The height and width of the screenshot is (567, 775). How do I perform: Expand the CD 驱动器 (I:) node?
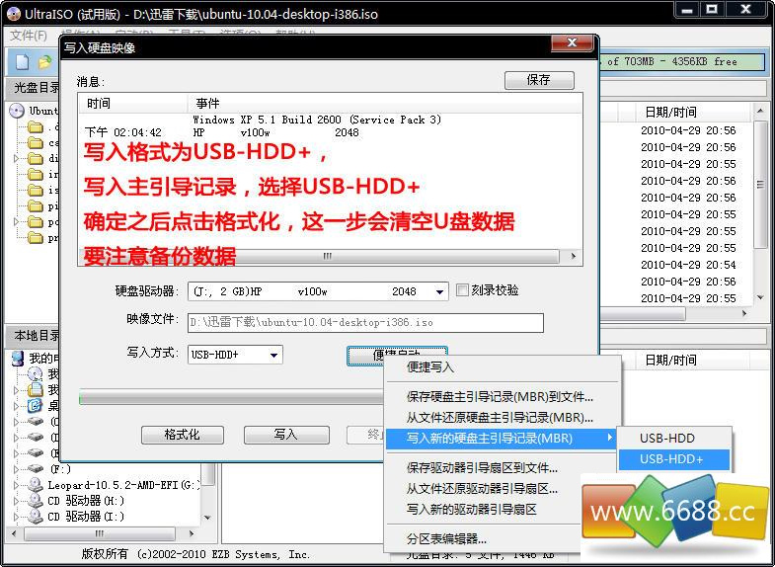pos(17,517)
